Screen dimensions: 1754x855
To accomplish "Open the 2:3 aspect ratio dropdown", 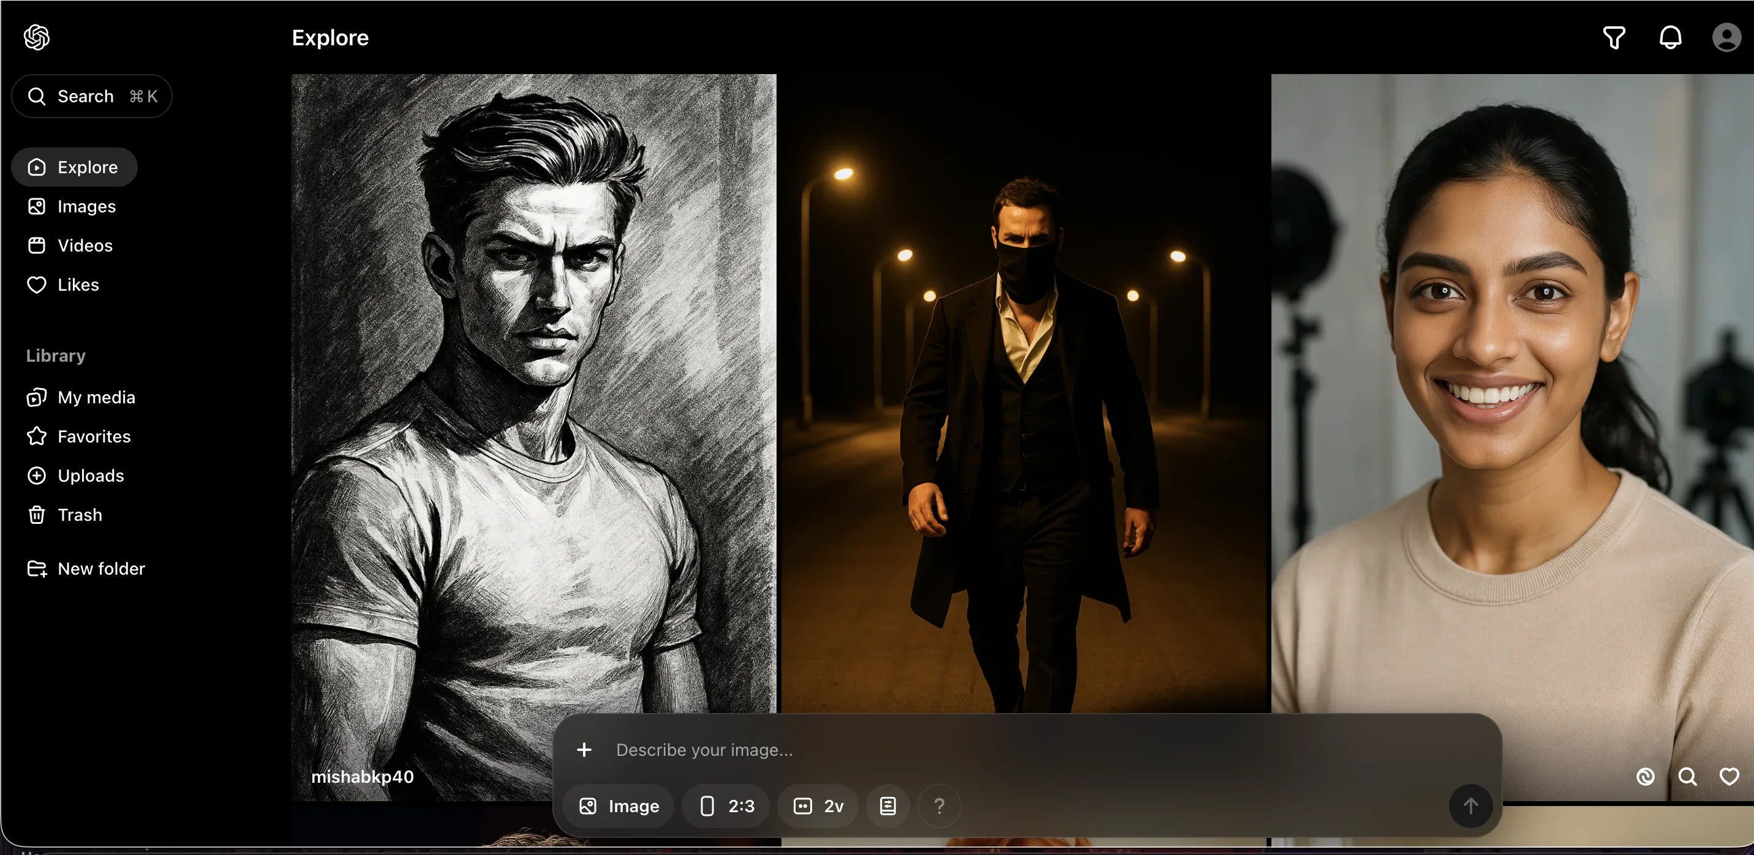I will point(726,806).
